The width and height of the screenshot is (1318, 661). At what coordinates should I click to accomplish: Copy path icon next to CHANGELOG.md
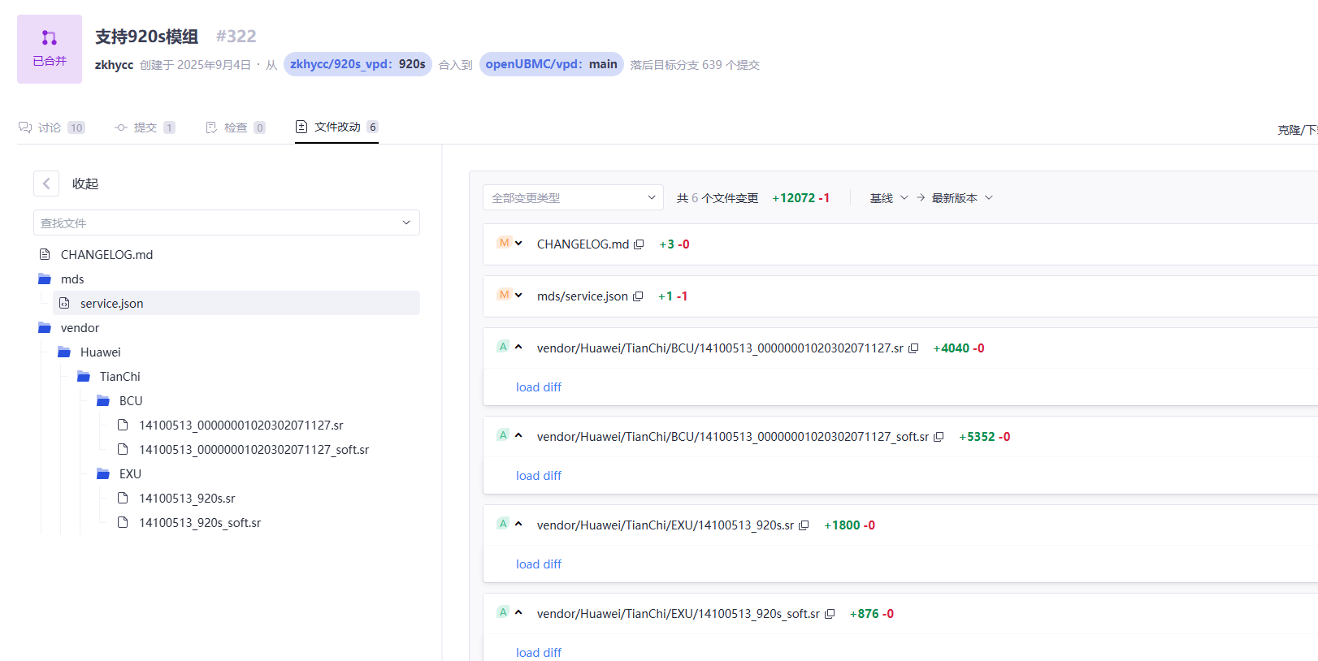[x=639, y=244]
